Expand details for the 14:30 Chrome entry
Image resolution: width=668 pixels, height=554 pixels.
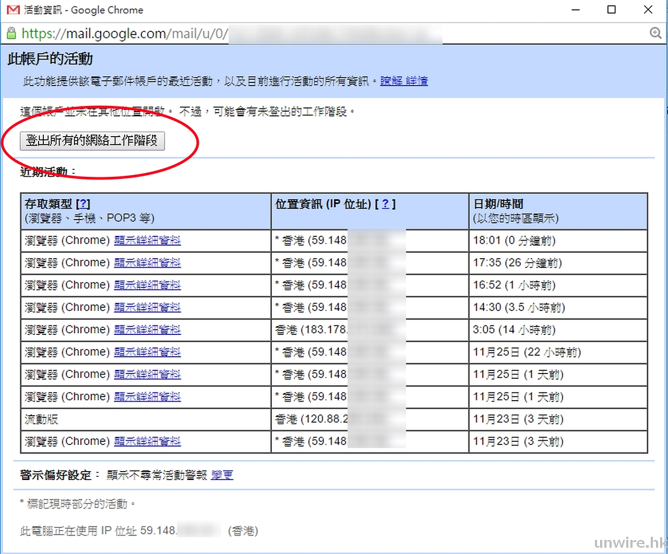(147, 308)
